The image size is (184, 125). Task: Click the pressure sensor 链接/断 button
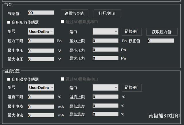(x=132, y=32)
